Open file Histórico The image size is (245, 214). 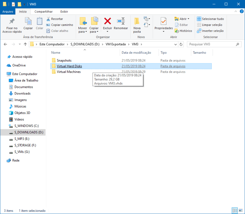(183, 31)
